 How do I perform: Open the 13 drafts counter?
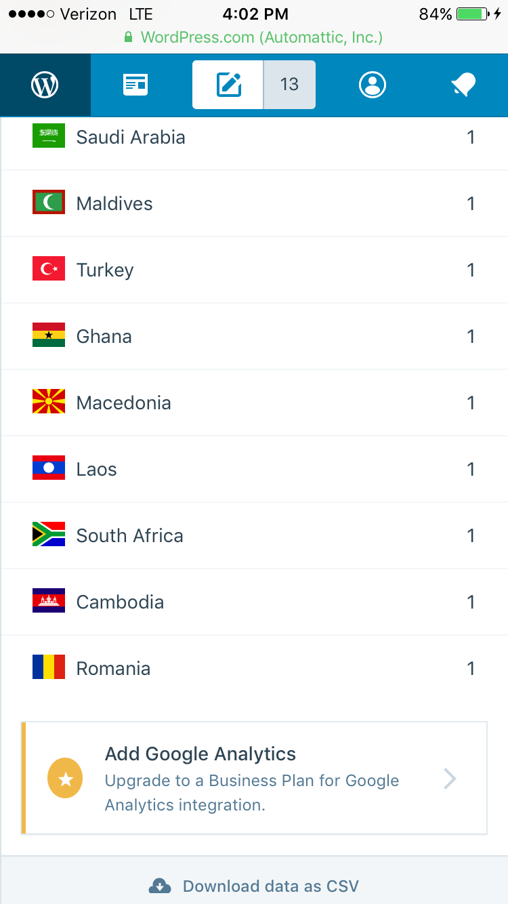289,85
